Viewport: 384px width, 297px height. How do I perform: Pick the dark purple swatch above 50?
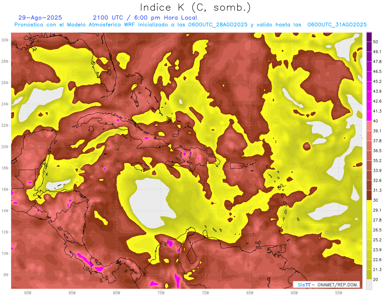pyautogui.click(x=369, y=37)
